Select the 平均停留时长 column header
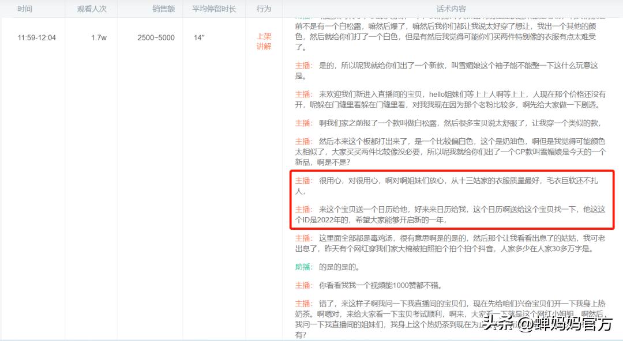Viewport: 623px width, 341px height. [x=215, y=9]
